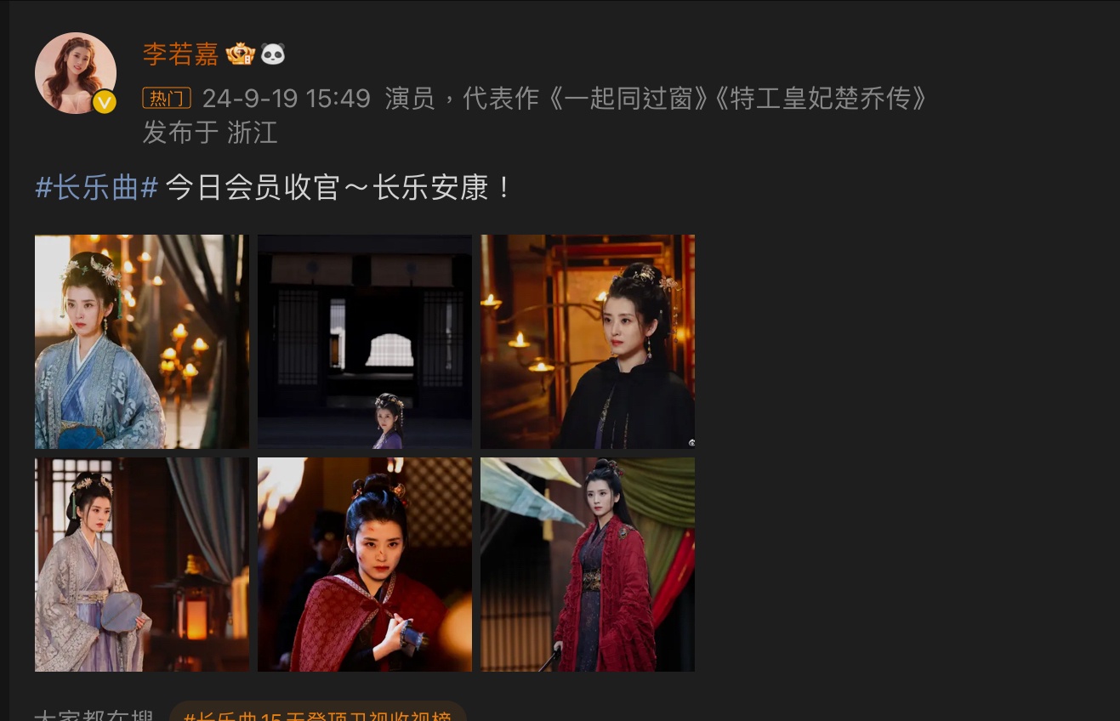Click the panda badge icon beside username

(x=272, y=54)
